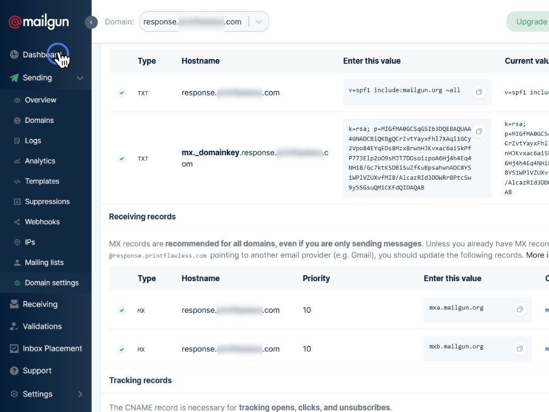Open the Analytics page

[x=40, y=161]
